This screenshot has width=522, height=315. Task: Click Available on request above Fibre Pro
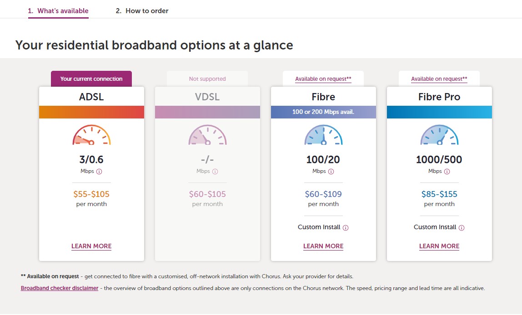(x=439, y=79)
